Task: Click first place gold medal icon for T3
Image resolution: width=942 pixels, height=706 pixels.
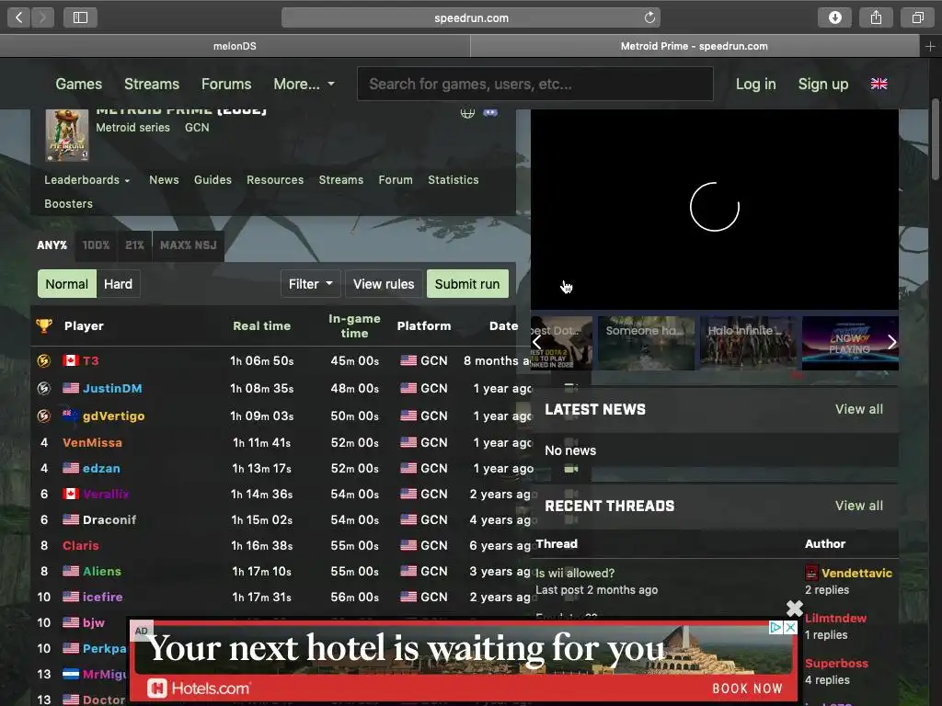Action: (44, 360)
